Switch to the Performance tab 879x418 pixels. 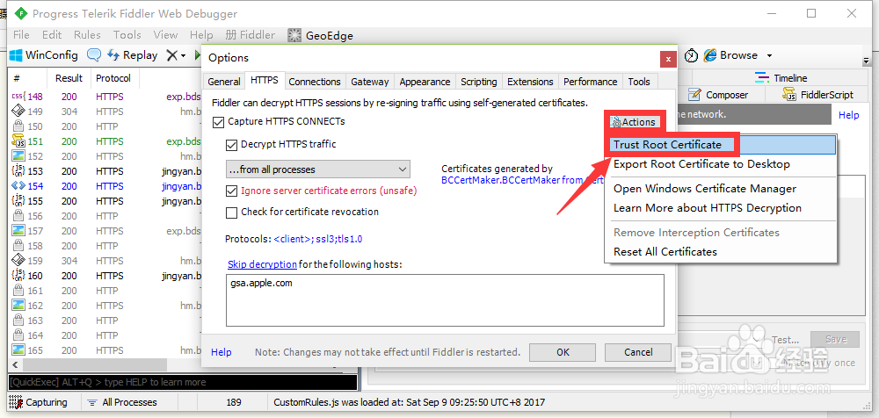tap(591, 82)
